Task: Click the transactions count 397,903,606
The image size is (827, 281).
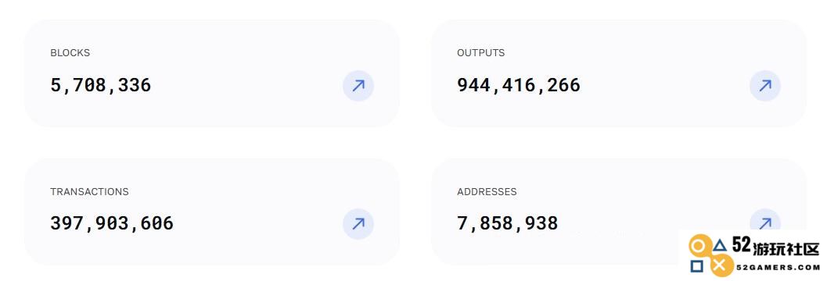Action: tap(112, 224)
